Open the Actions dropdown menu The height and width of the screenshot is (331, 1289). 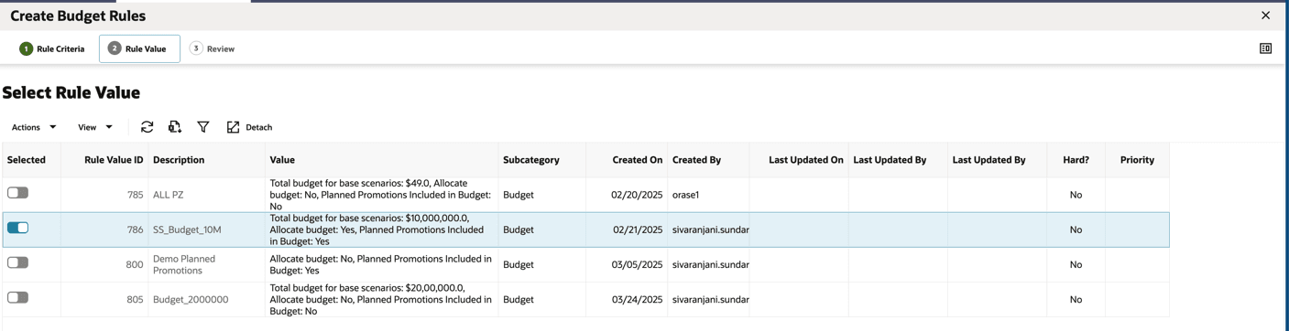34,127
